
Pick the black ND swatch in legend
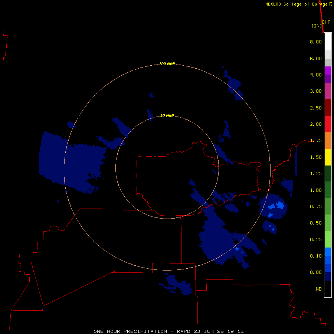[328, 289]
